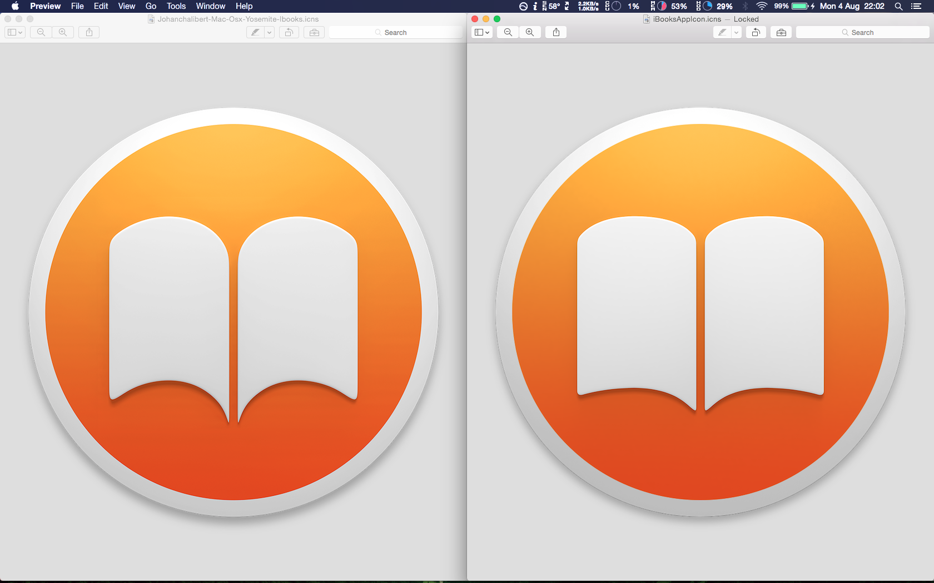
Task: Zoom in on the iBooksAppIcon.icns window
Action: pos(530,32)
